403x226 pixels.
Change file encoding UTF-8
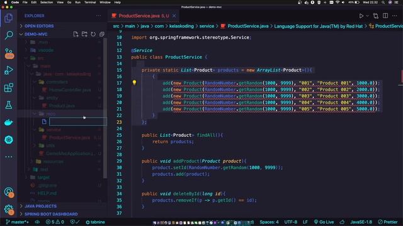pyautogui.click(x=291, y=222)
